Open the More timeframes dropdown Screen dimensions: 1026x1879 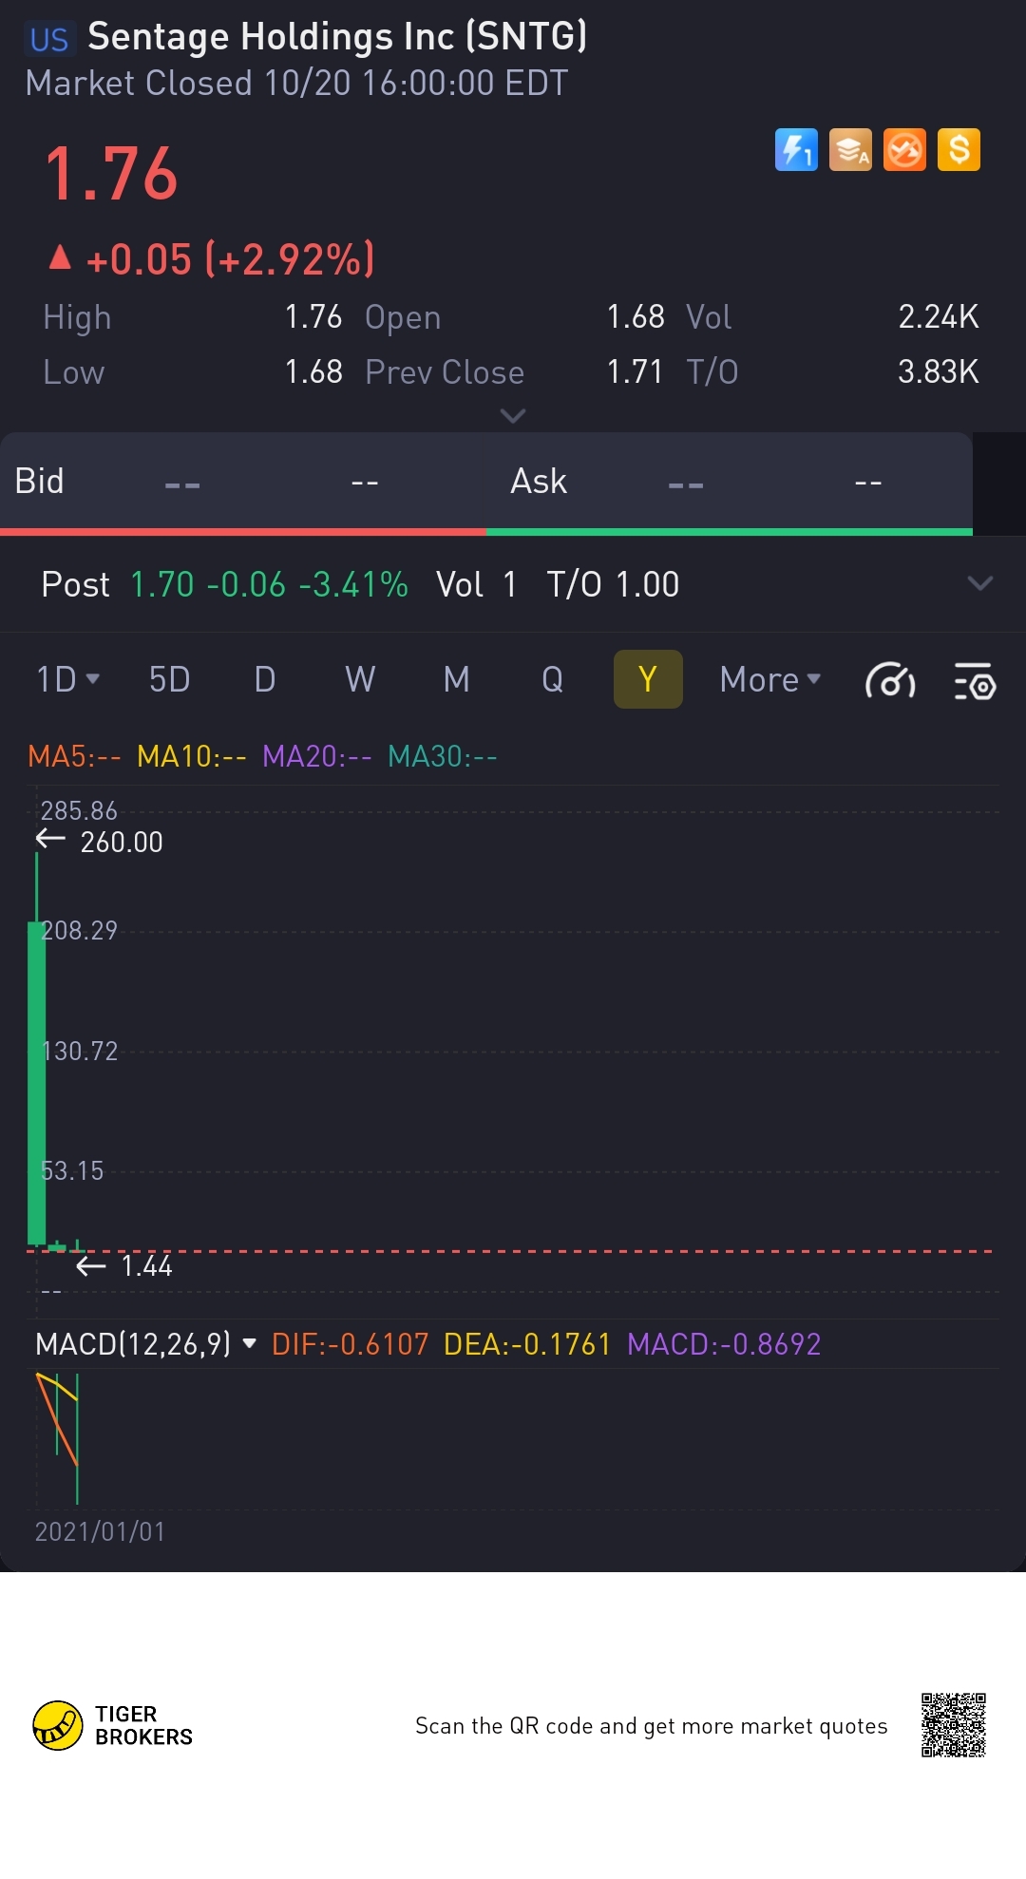pos(769,680)
